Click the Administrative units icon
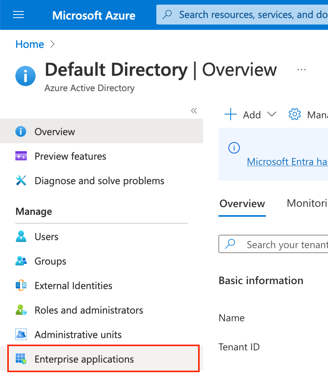The width and height of the screenshot is (328, 376). pos(21,334)
